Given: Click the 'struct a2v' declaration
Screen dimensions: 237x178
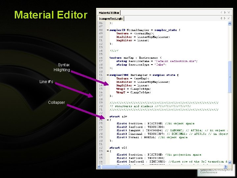Looking at the screenshot, I should 118,116.
